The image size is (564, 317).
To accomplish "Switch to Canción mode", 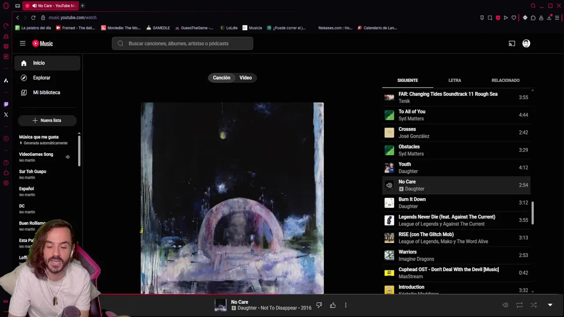I will pos(222,77).
